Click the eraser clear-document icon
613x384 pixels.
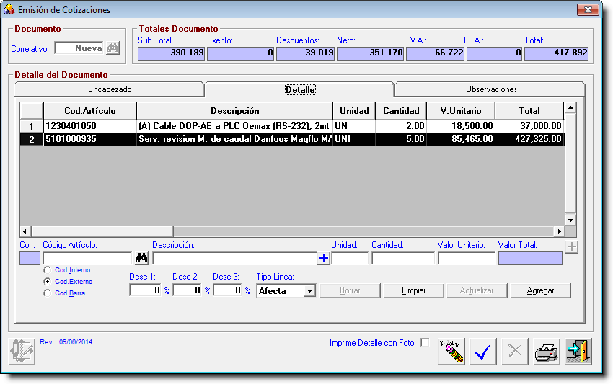pos(451,352)
